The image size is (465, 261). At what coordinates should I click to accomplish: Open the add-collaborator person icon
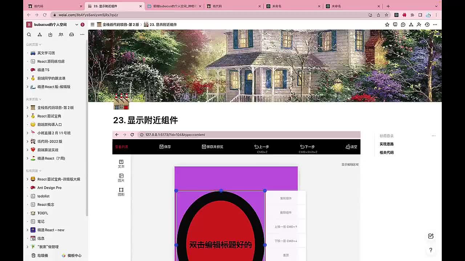pyautogui.click(x=419, y=25)
